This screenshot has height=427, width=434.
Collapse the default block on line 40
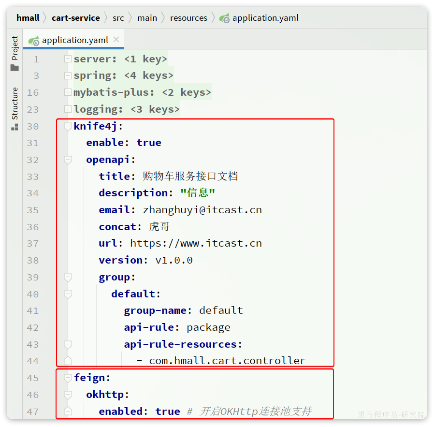point(68,294)
